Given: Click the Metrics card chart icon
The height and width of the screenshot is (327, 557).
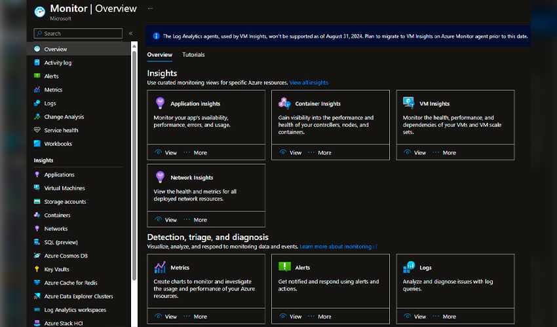Looking at the screenshot, I should click(x=160, y=267).
